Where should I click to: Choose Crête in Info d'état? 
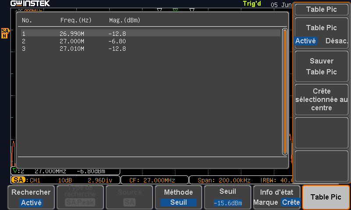(x=291, y=202)
